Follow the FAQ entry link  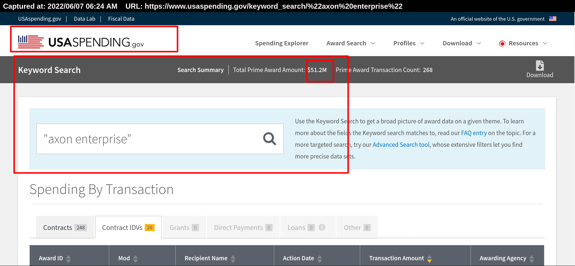click(x=474, y=133)
